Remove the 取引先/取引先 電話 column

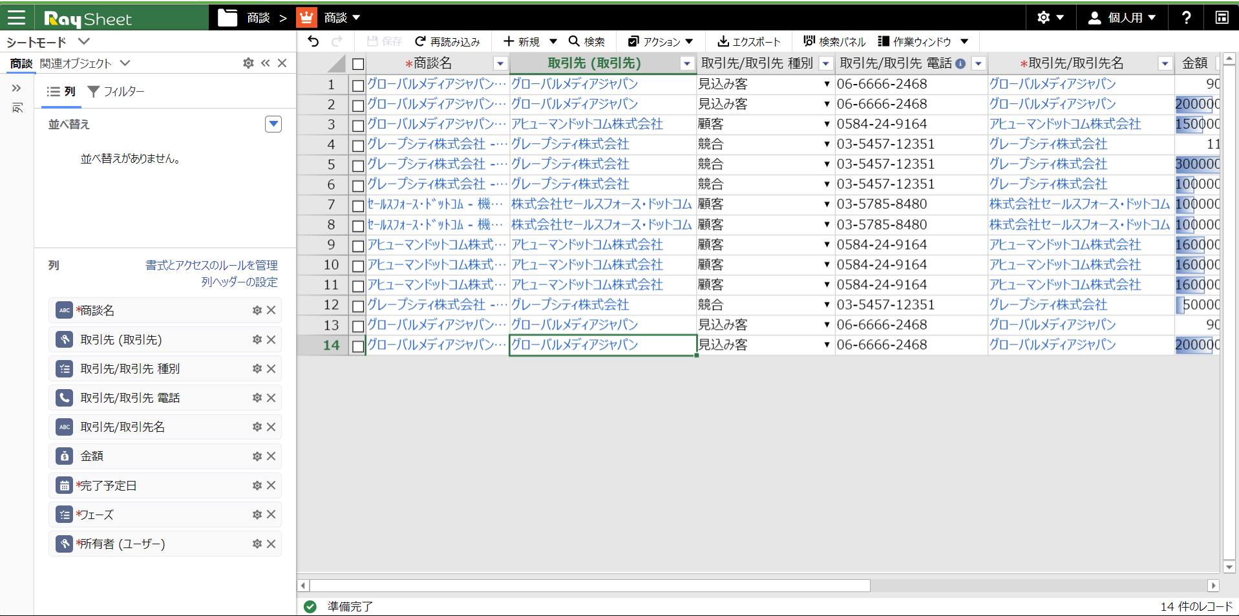pyautogui.click(x=271, y=398)
